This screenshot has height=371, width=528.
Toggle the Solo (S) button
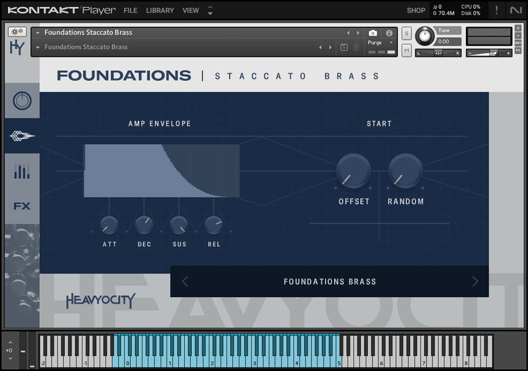(x=407, y=33)
